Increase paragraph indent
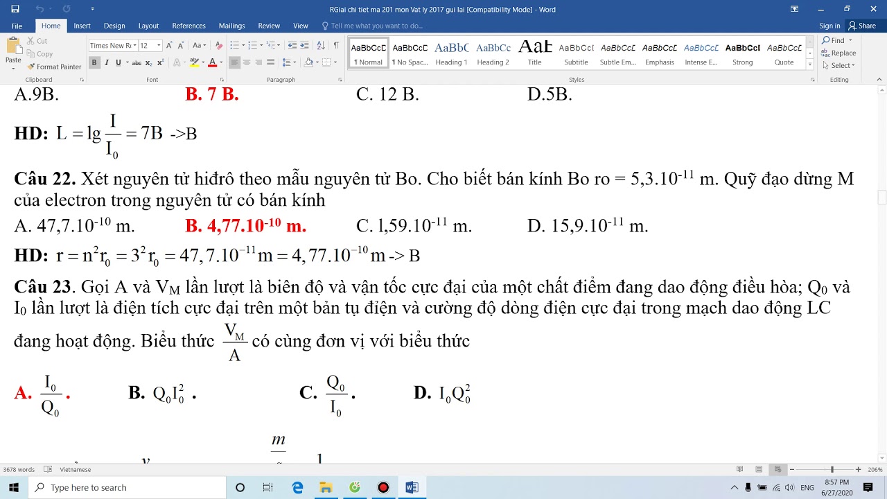Viewport: 887px width, 499px height. (304, 45)
